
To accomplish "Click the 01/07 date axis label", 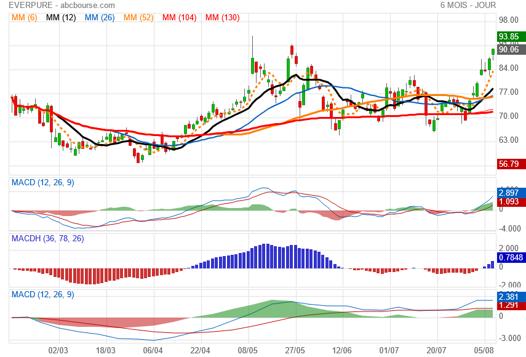I will (389, 351).
